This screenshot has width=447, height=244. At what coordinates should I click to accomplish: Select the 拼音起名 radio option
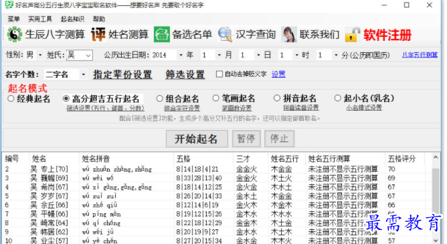(277, 99)
